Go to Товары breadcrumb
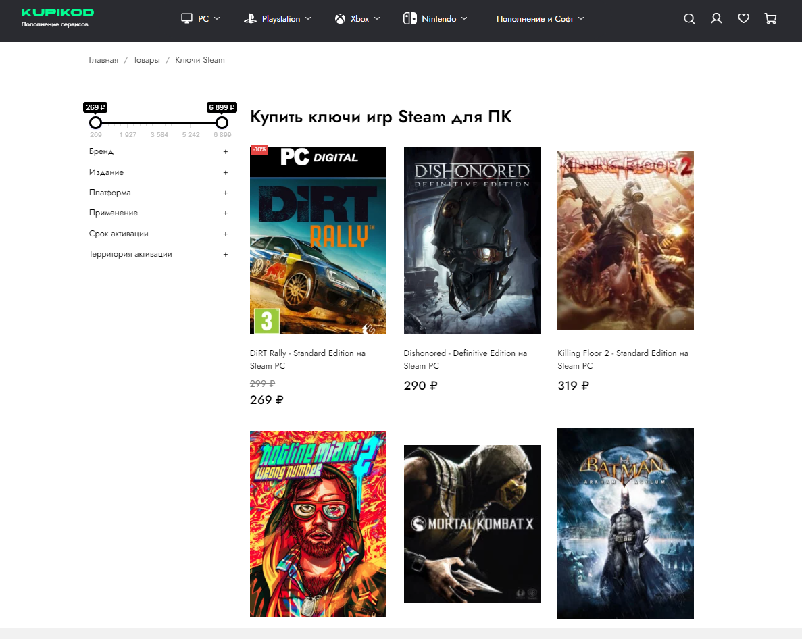This screenshot has width=802, height=639. click(x=147, y=60)
